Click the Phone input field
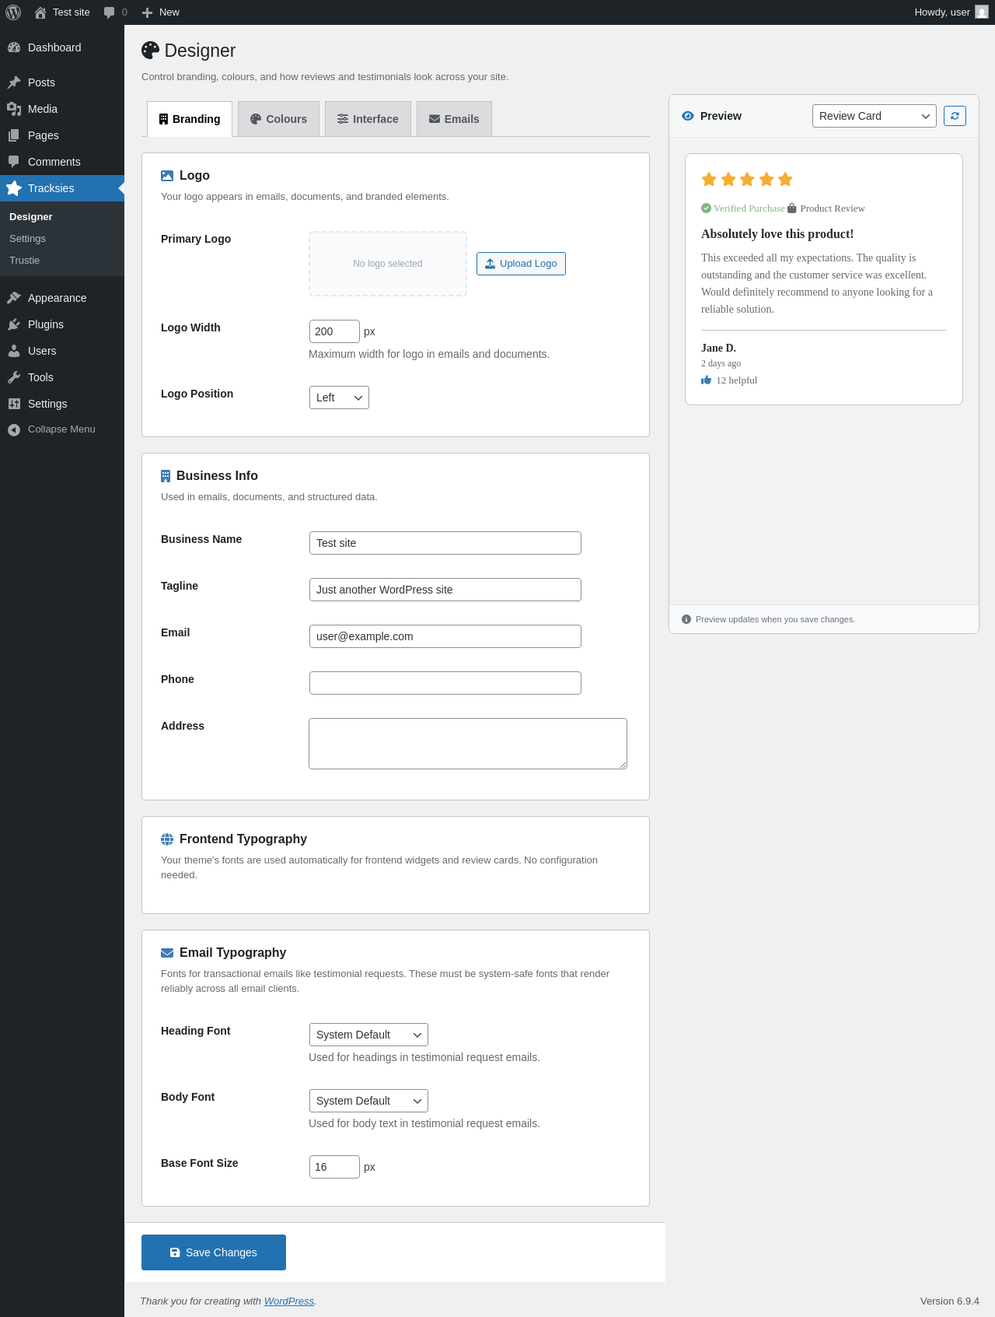Viewport: 995px width, 1317px height. [x=445, y=683]
